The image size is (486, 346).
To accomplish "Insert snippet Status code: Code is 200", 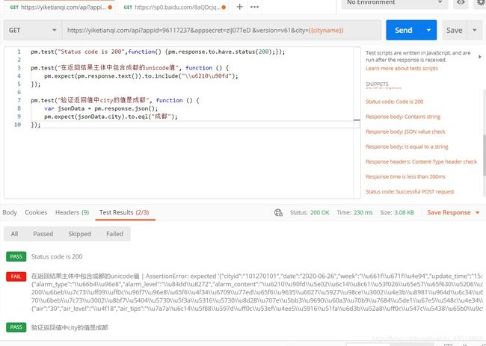I will coord(394,102).
